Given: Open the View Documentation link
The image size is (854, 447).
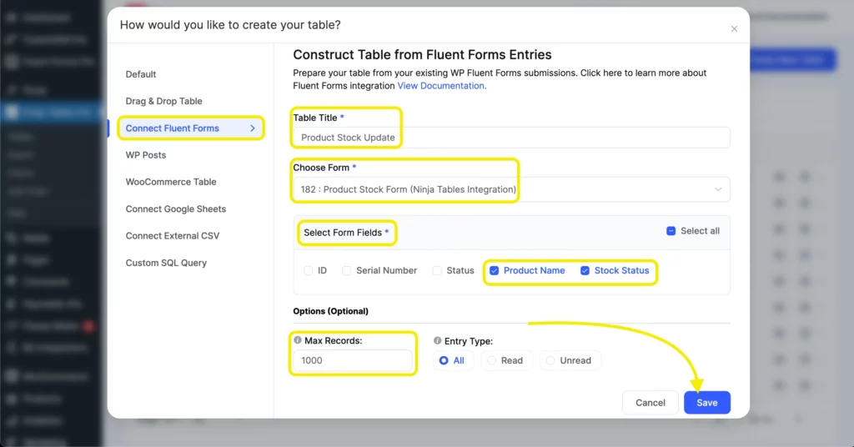Looking at the screenshot, I should point(442,85).
